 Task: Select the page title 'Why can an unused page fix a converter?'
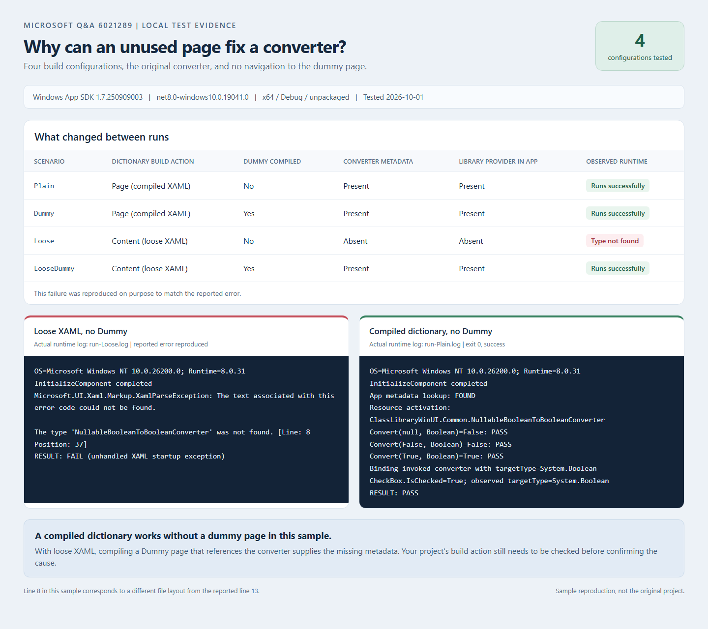185,47
